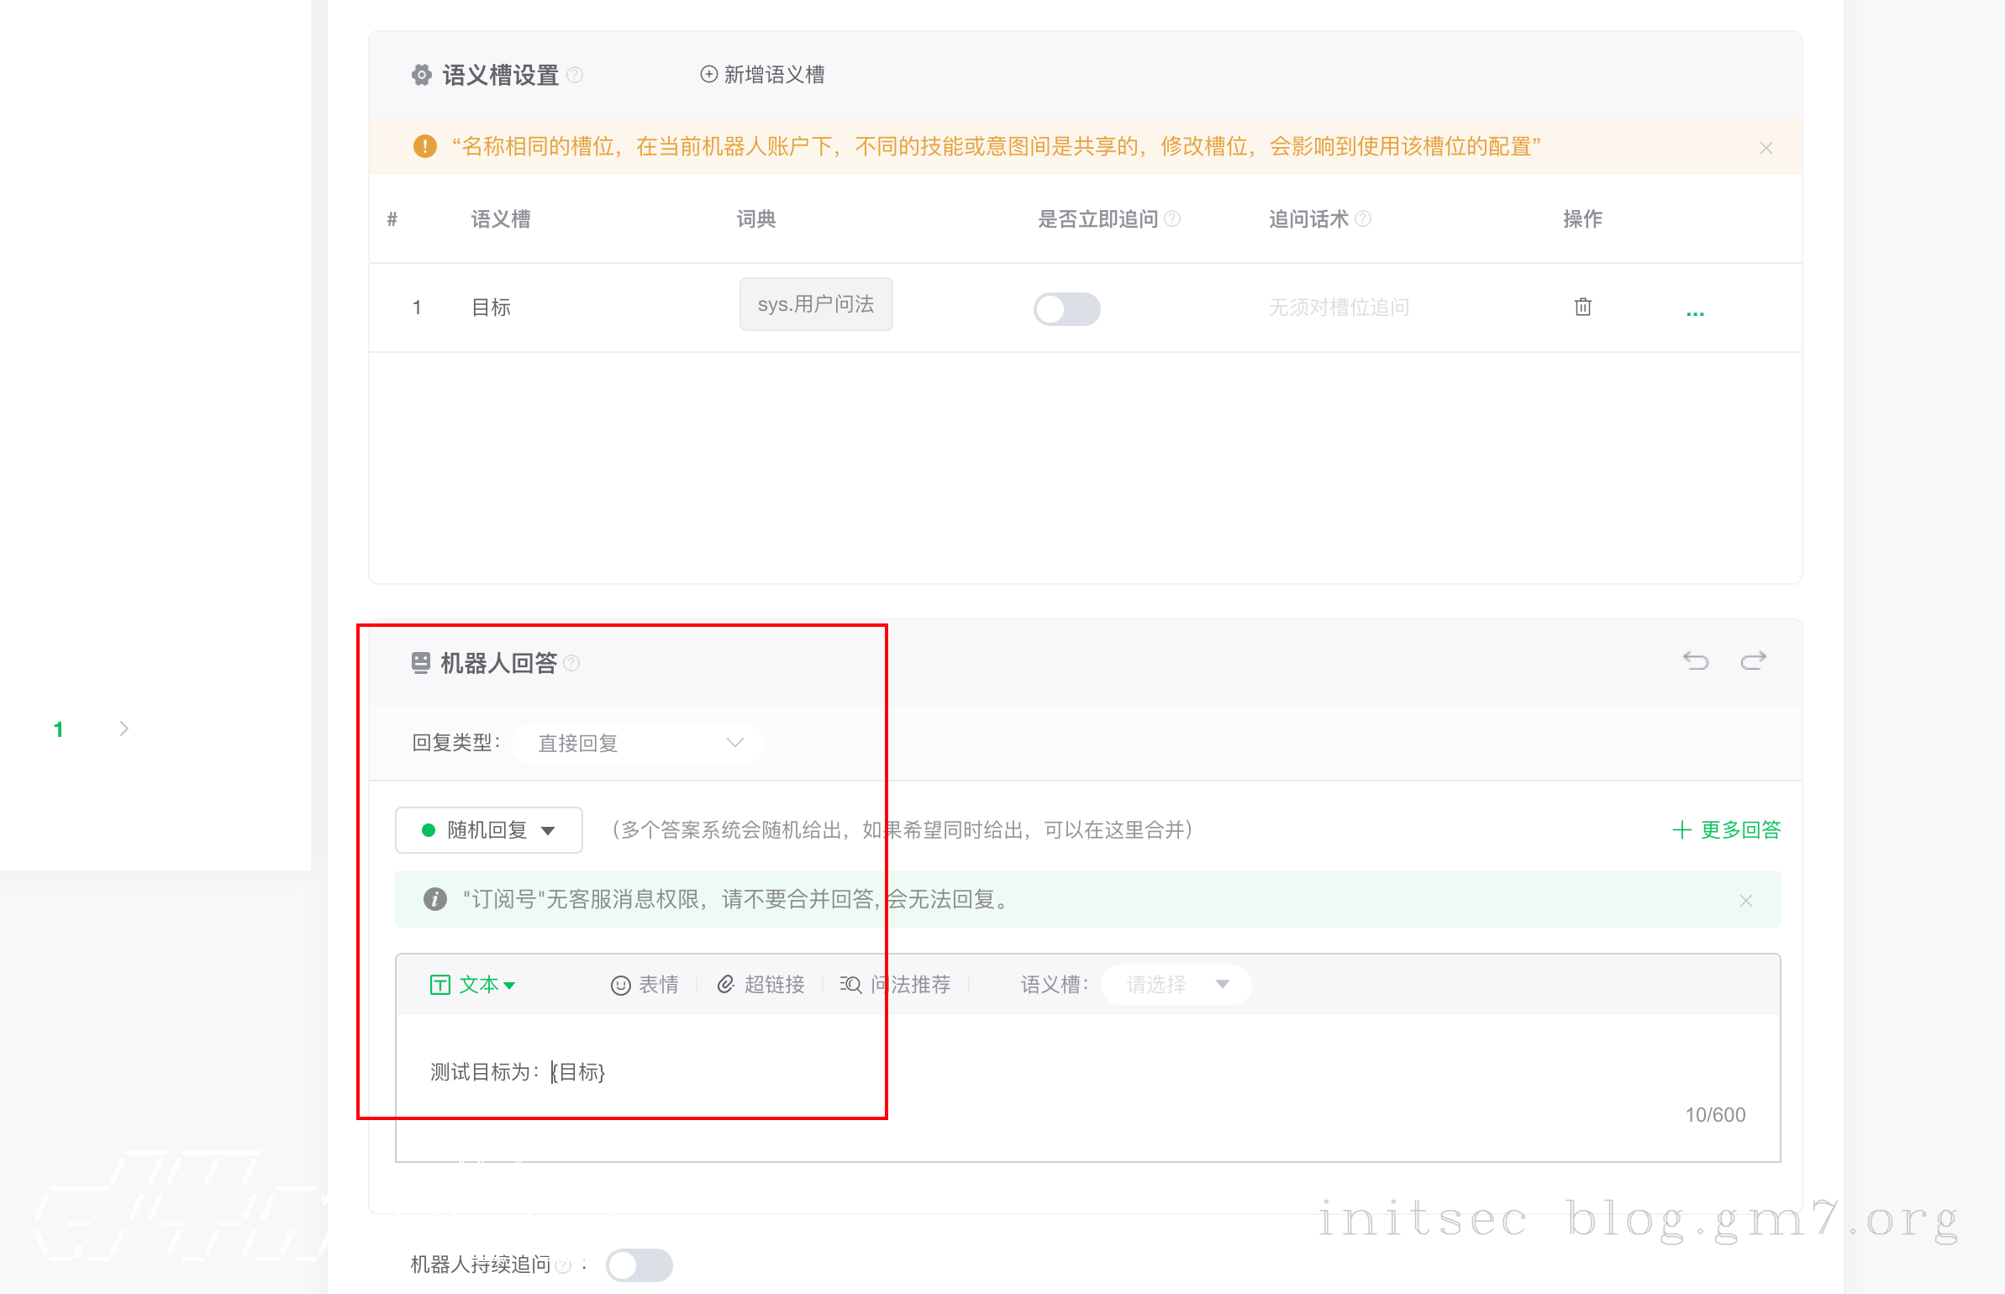Close the green 订阅号 info notice
Screen dimensions: 2005x1294
tap(1745, 901)
